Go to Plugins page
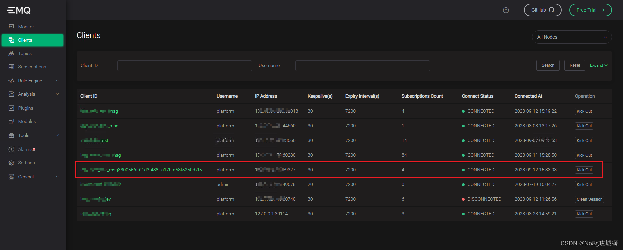This screenshot has height=250, width=623. click(26, 108)
